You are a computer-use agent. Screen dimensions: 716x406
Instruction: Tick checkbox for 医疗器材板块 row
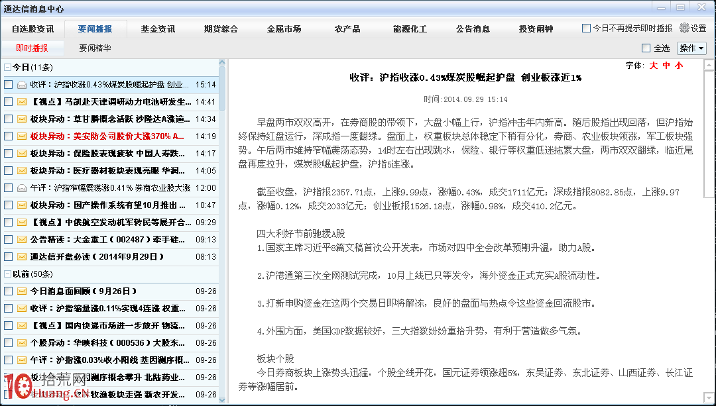tap(8, 171)
